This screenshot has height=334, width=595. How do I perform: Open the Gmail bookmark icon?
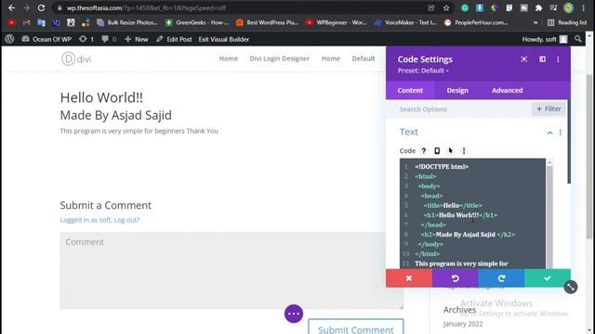pos(26,22)
